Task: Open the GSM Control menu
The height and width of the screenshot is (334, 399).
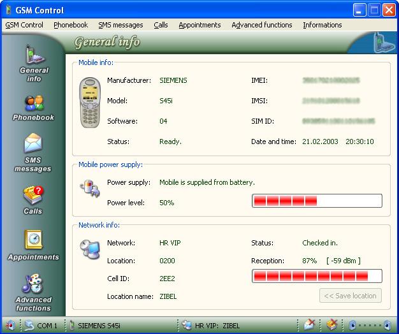Action: click(x=24, y=25)
